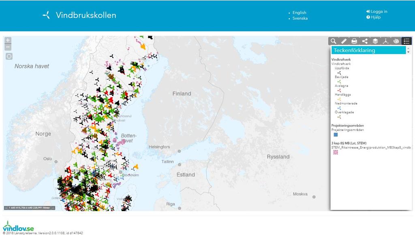
Task: Open the Logga in link
Action: 376,11
